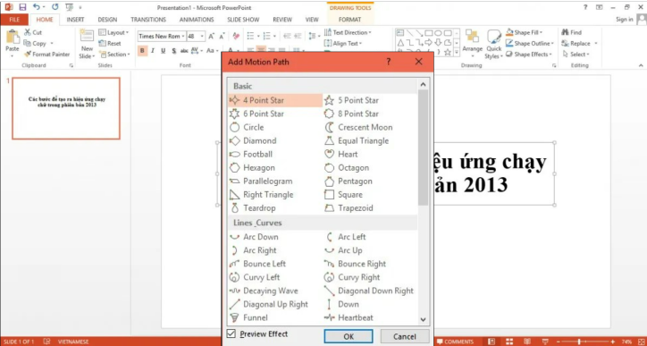Toggle Underline formatting button
The image size is (647, 346).
pyautogui.click(x=163, y=50)
